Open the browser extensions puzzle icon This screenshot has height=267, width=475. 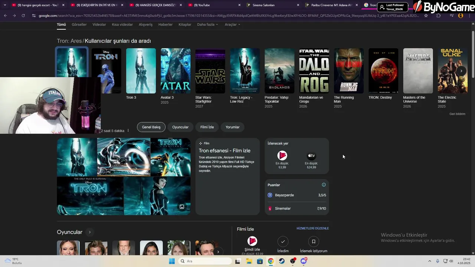click(438, 16)
